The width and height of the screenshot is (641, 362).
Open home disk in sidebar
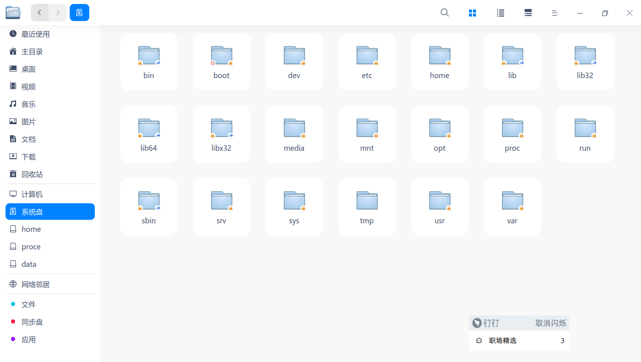tap(50, 229)
